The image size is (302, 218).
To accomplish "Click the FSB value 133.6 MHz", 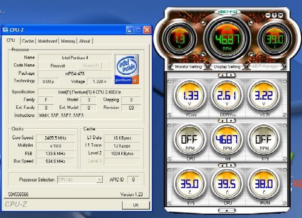I will [x=55, y=154].
